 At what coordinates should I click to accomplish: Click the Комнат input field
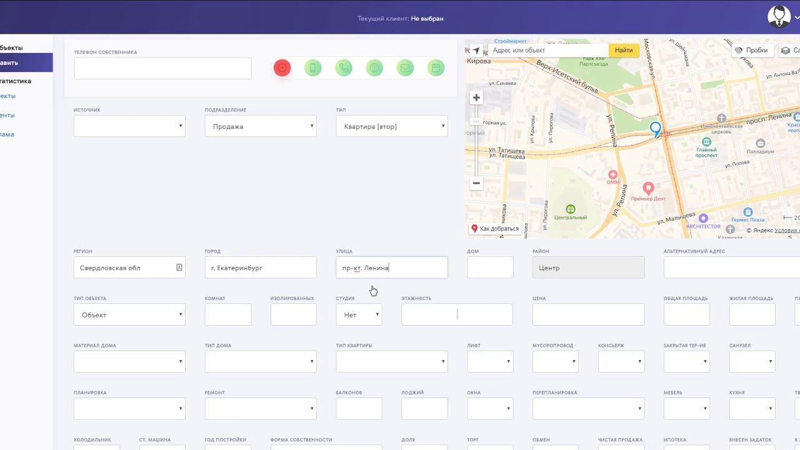(228, 314)
